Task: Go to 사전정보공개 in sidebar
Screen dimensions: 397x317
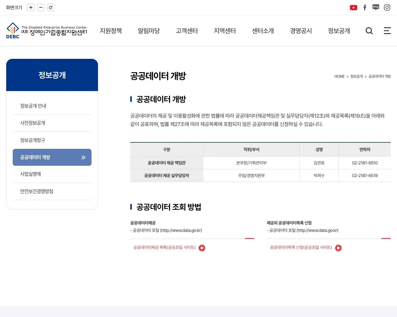Action: coord(33,123)
